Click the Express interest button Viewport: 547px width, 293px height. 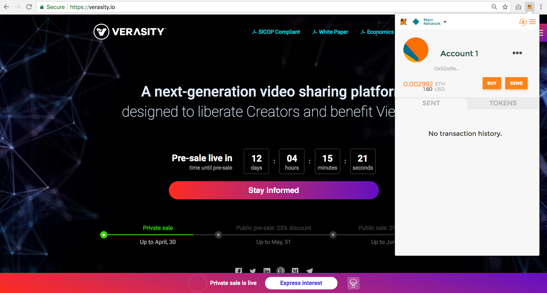pyautogui.click(x=301, y=283)
